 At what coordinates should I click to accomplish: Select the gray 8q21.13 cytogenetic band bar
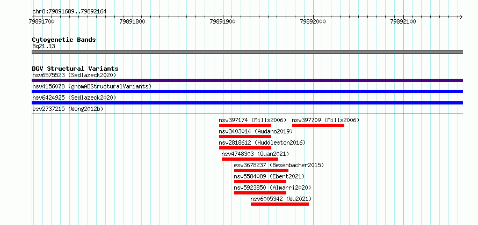click(247, 52)
